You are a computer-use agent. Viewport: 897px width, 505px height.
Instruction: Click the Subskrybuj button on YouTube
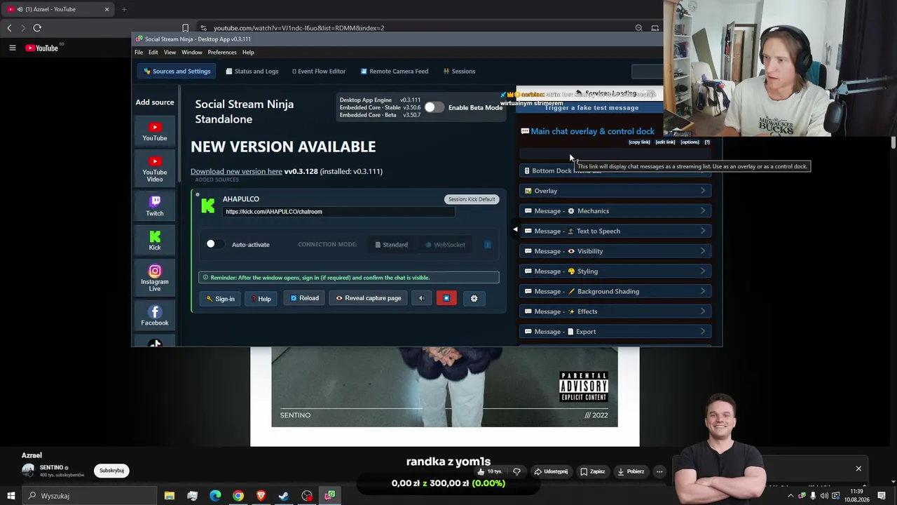[x=111, y=471]
